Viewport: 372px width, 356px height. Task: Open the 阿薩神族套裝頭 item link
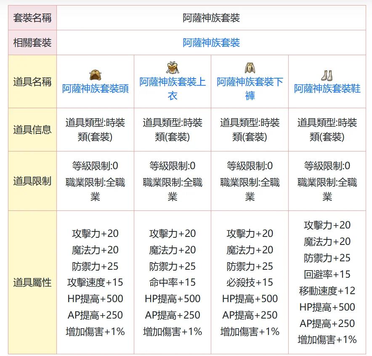(x=96, y=89)
